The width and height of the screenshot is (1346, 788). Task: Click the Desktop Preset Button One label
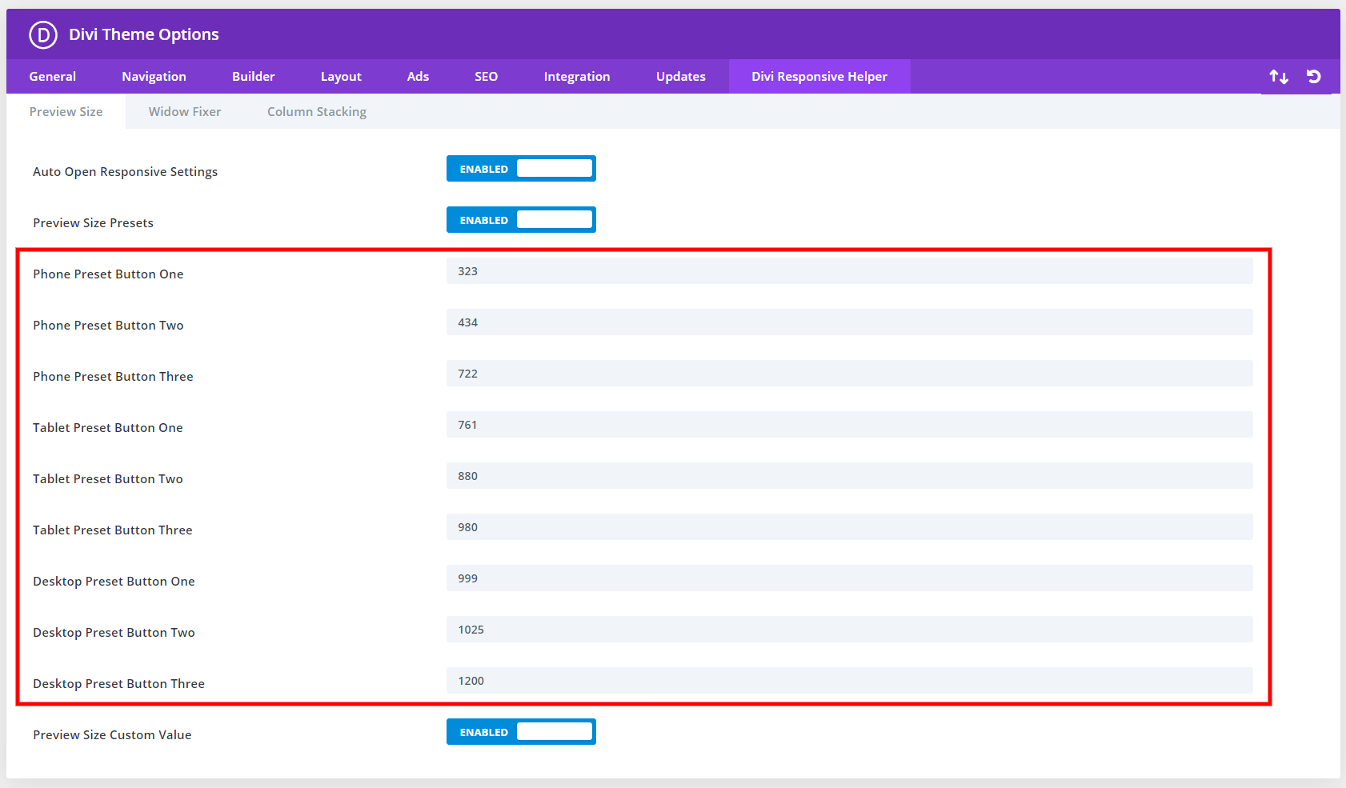114,582
